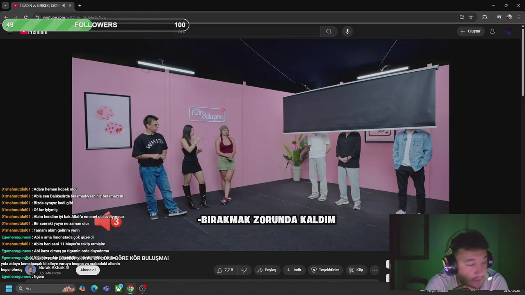
Task: Open site information icon in address bar
Action: [37, 17]
